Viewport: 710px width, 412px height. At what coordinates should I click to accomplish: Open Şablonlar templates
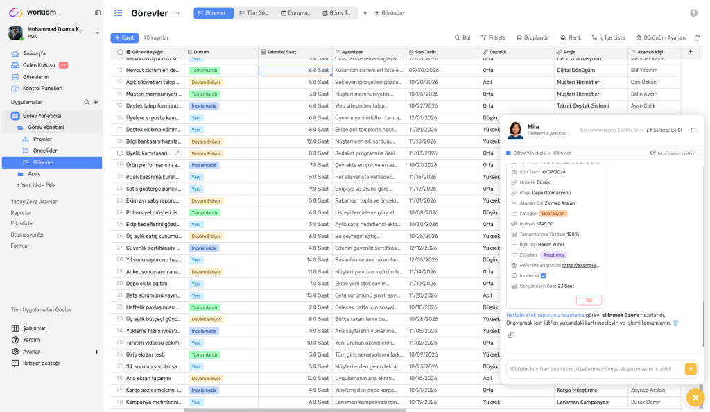[x=34, y=328]
